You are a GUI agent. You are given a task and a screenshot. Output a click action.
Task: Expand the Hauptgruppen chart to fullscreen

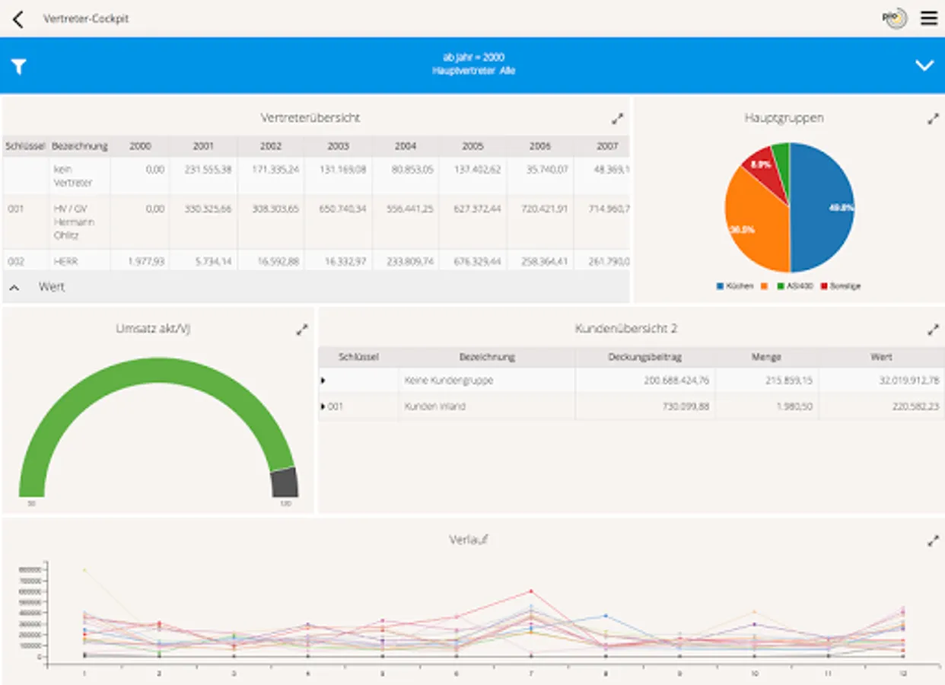(x=933, y=118)
